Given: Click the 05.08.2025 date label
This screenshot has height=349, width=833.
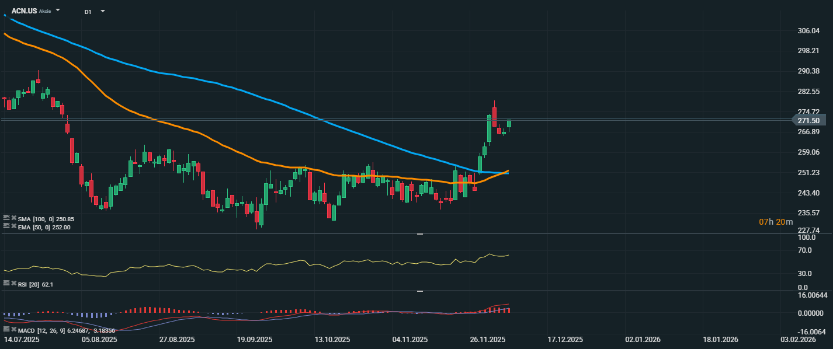Looking at the screenshot, I should pos(99,340).
